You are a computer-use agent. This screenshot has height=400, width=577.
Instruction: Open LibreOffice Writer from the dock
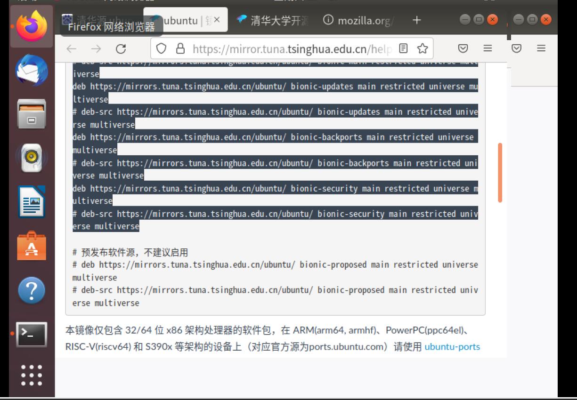pyautogui.click(x=32, y=202)
